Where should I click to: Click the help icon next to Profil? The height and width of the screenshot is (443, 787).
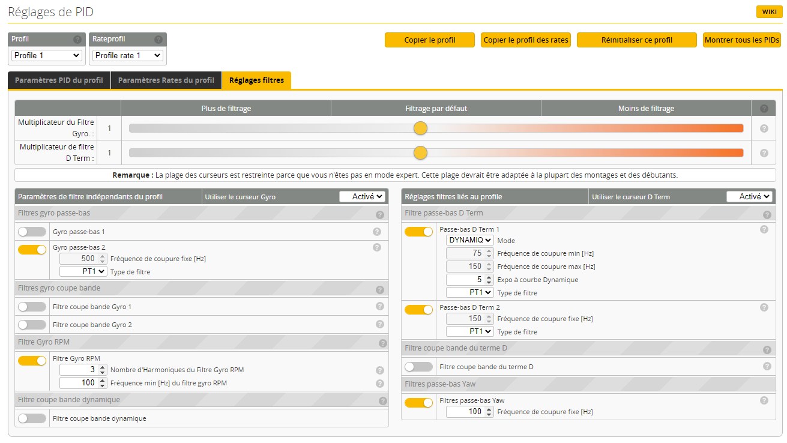point(77,40)
